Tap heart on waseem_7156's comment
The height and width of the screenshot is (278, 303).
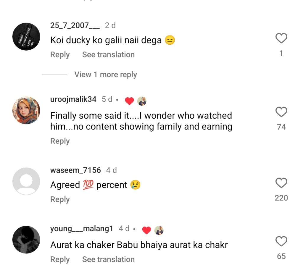(x=281, y=183)
